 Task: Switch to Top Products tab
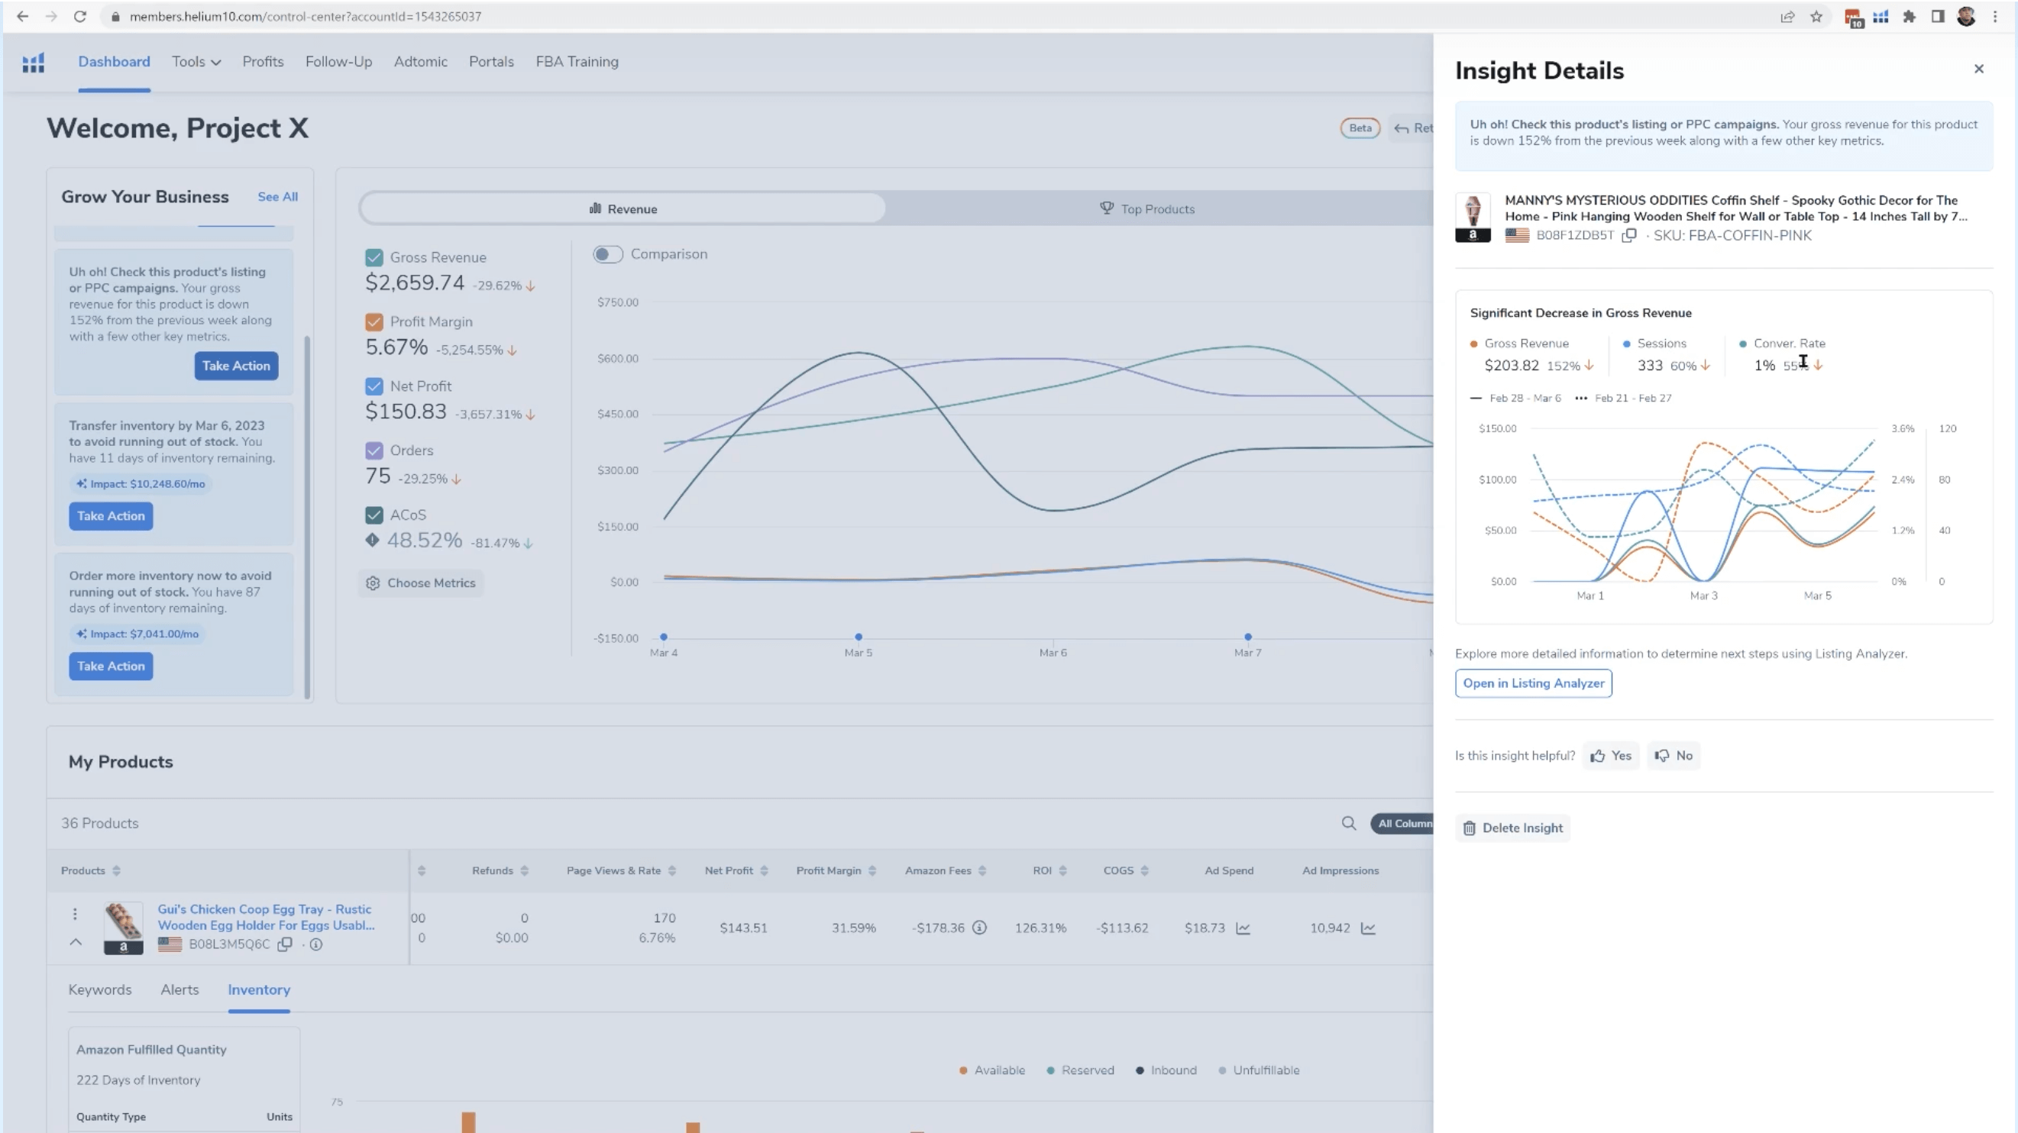click(x=1147, y=209)
